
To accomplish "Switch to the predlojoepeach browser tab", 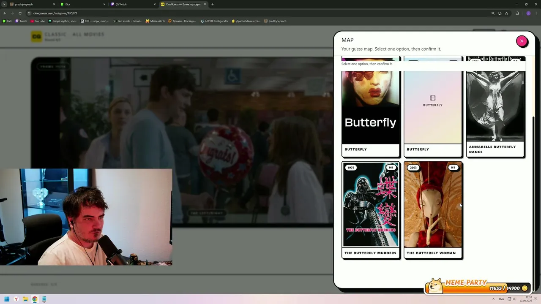I will 33,4.
